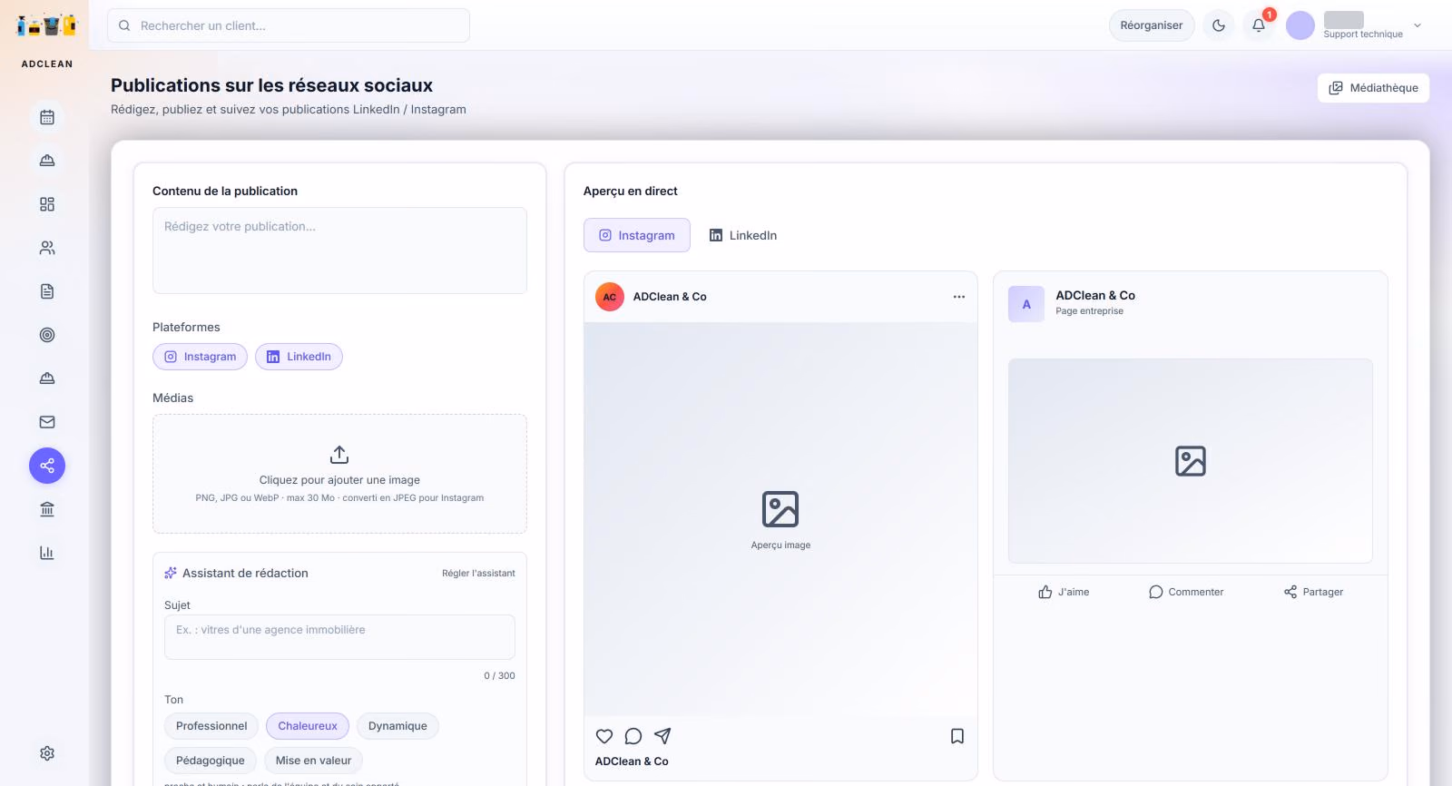Click the paper plane send icon

(x=662, y=736)
